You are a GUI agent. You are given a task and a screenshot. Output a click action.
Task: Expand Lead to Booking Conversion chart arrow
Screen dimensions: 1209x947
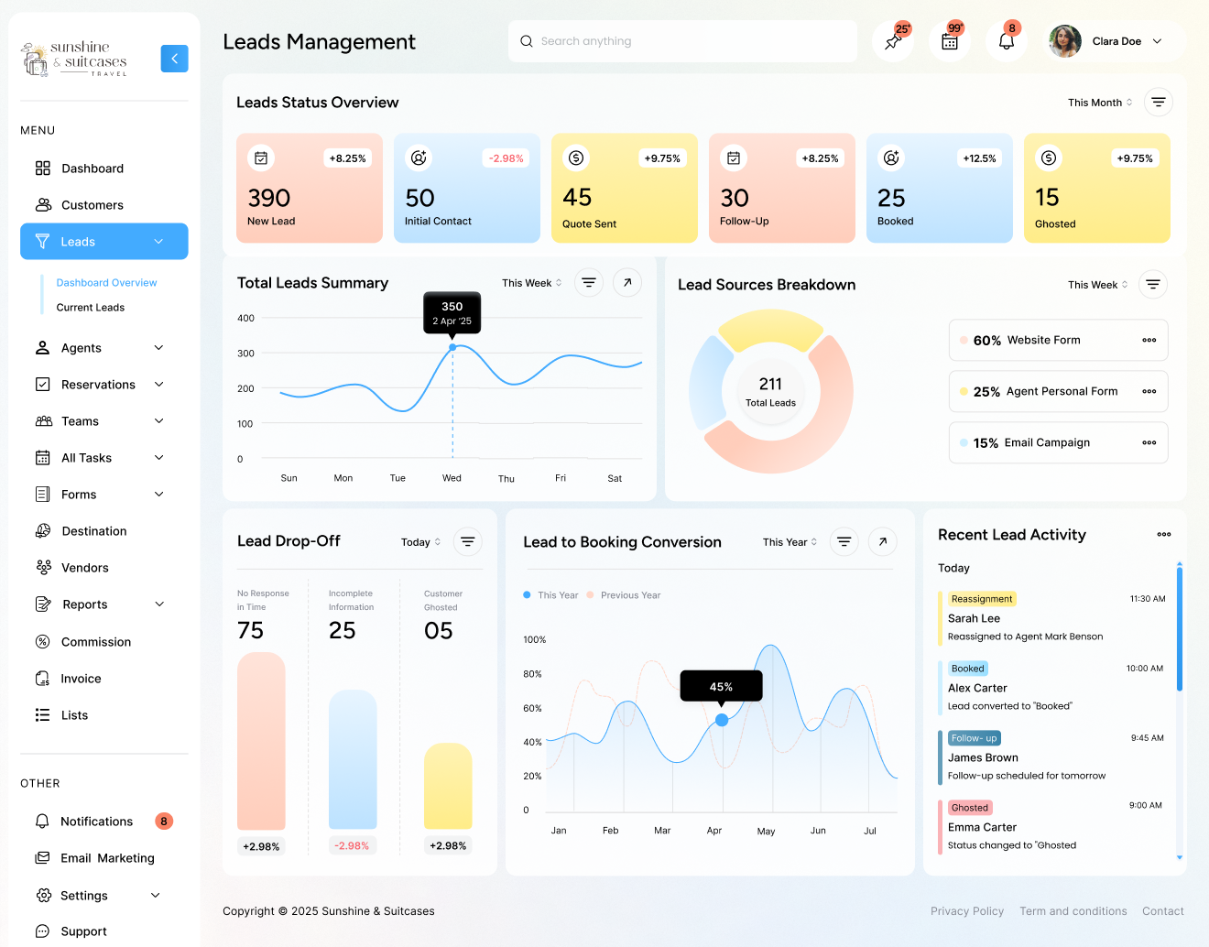pos(882,542)
